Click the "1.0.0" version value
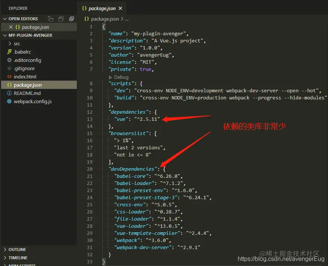Viewport: 328px width, 266px height. point(150,48)
